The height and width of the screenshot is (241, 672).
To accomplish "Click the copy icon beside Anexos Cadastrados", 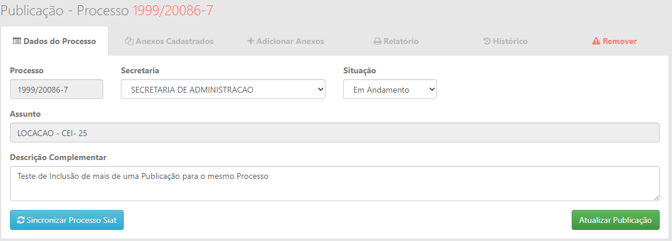I will pyautogui.click(x=129, y=42).
